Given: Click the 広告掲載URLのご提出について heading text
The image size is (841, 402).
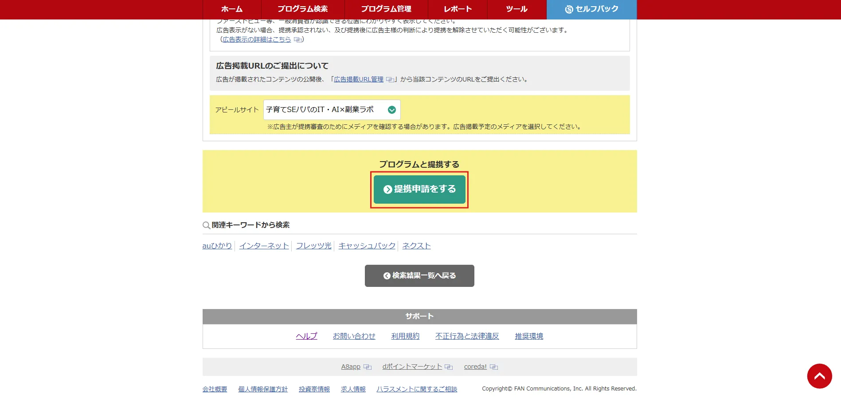Looking at the screenshot, I should [x=272, y=66].
